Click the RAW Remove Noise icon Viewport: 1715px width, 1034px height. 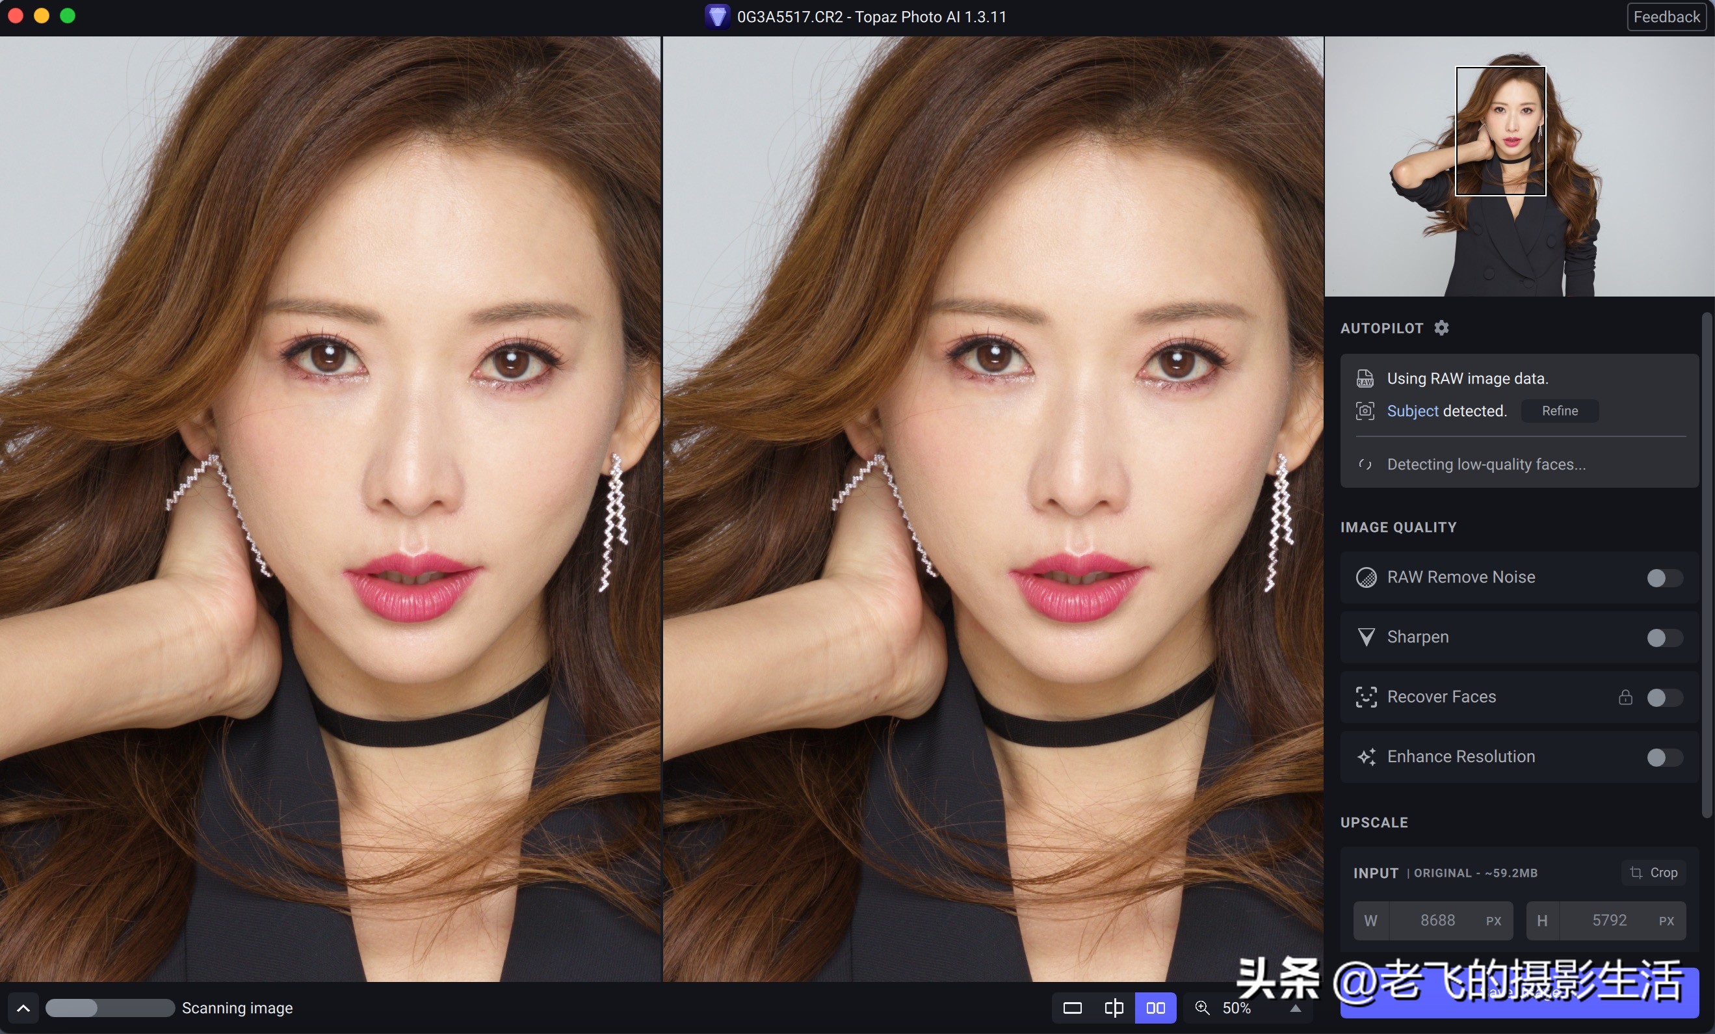(1367, 577)
